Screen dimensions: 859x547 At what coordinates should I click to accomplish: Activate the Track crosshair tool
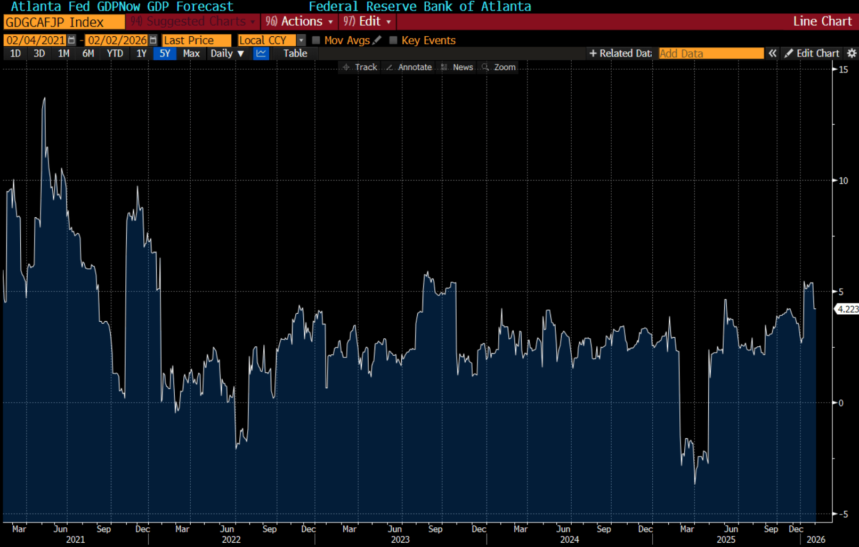coord(360,67)
